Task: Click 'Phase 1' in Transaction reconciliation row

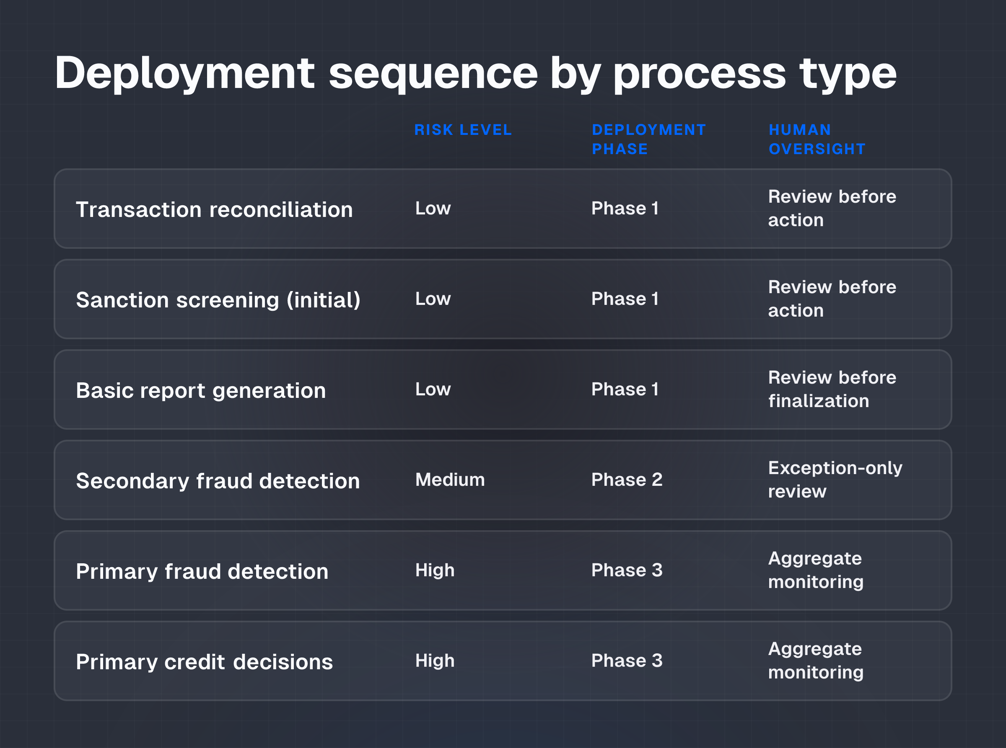Action: (x=625, y=209)
